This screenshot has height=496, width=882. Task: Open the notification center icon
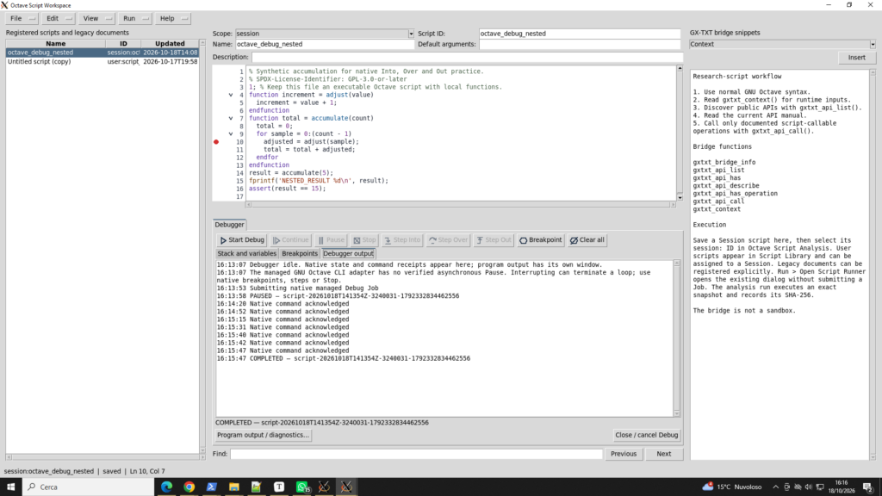(x=868, y=487)
